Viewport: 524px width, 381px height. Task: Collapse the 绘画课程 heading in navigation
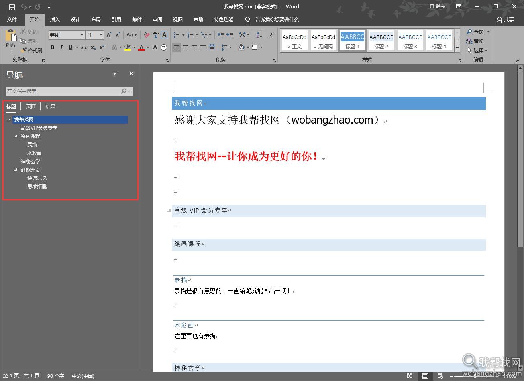16,136
